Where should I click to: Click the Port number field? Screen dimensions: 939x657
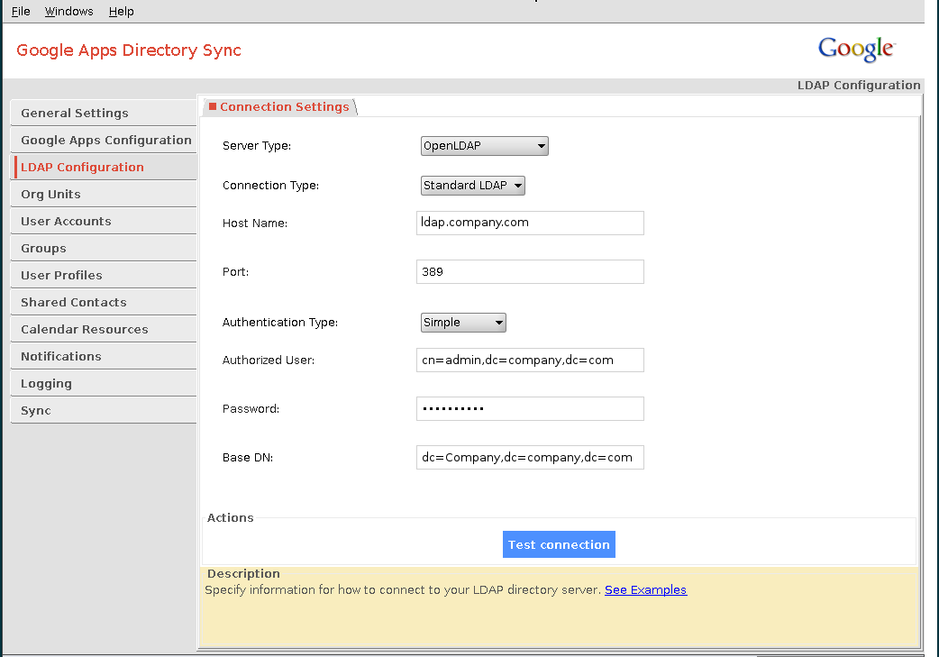pyautogui.click(x=529, y=270)
